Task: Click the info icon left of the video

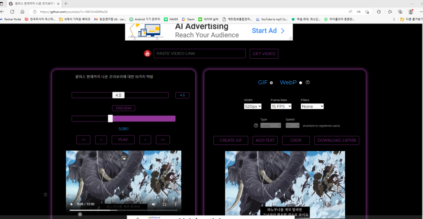Action: 45,195
